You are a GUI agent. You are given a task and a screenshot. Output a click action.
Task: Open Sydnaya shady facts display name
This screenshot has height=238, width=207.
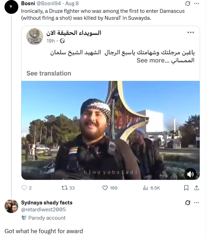click(47, 202)
